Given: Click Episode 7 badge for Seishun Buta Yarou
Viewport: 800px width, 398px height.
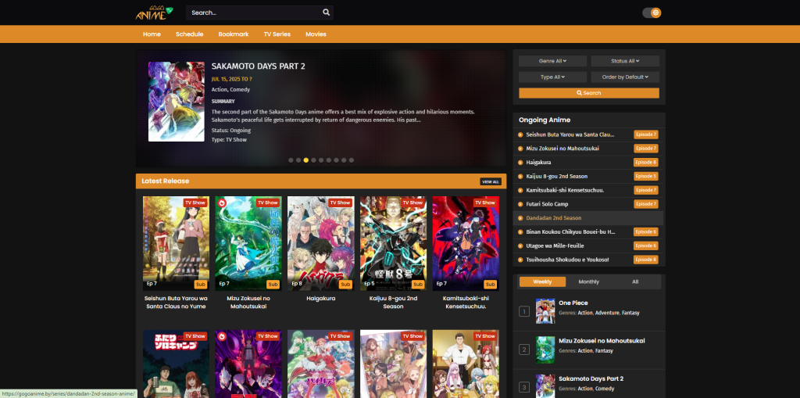Looking at the screenshot, I should pos(646,134).
